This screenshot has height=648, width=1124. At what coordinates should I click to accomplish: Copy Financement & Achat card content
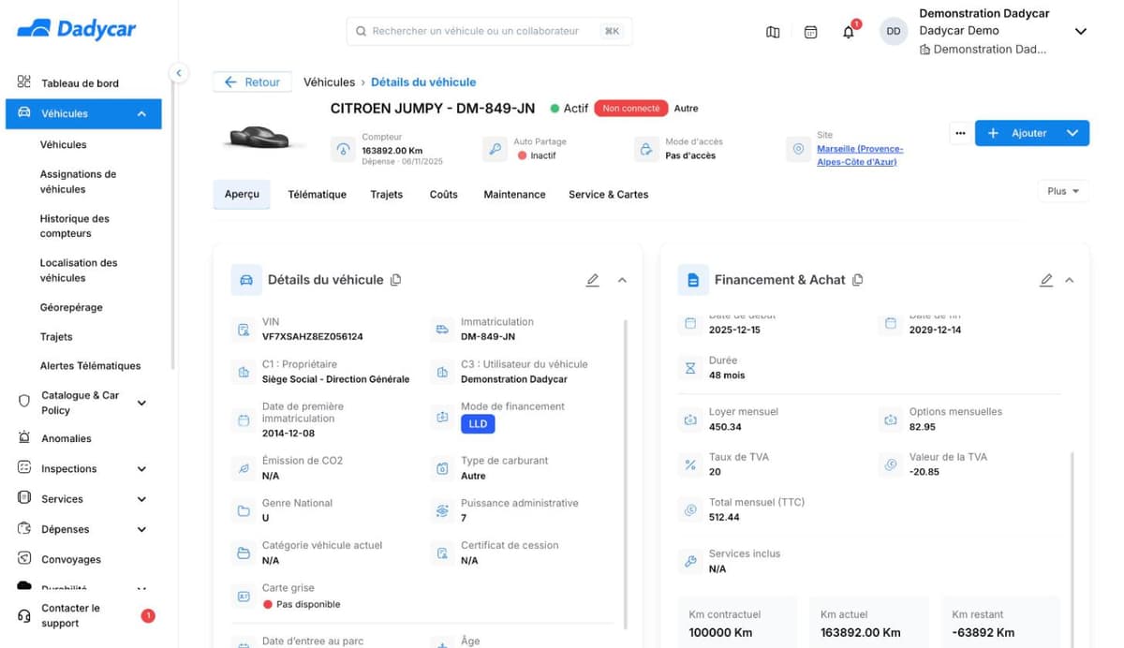click(858, 279)
